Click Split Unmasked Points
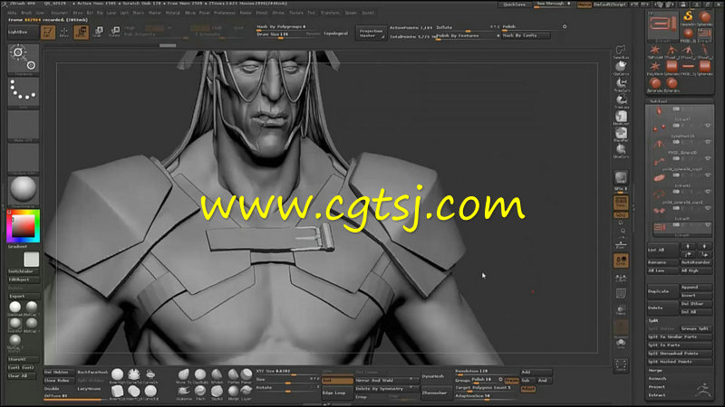 pos(679,354)
